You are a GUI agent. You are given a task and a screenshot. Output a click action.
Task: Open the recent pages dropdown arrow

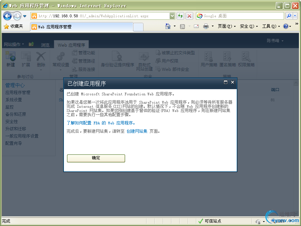coord(25,16)
